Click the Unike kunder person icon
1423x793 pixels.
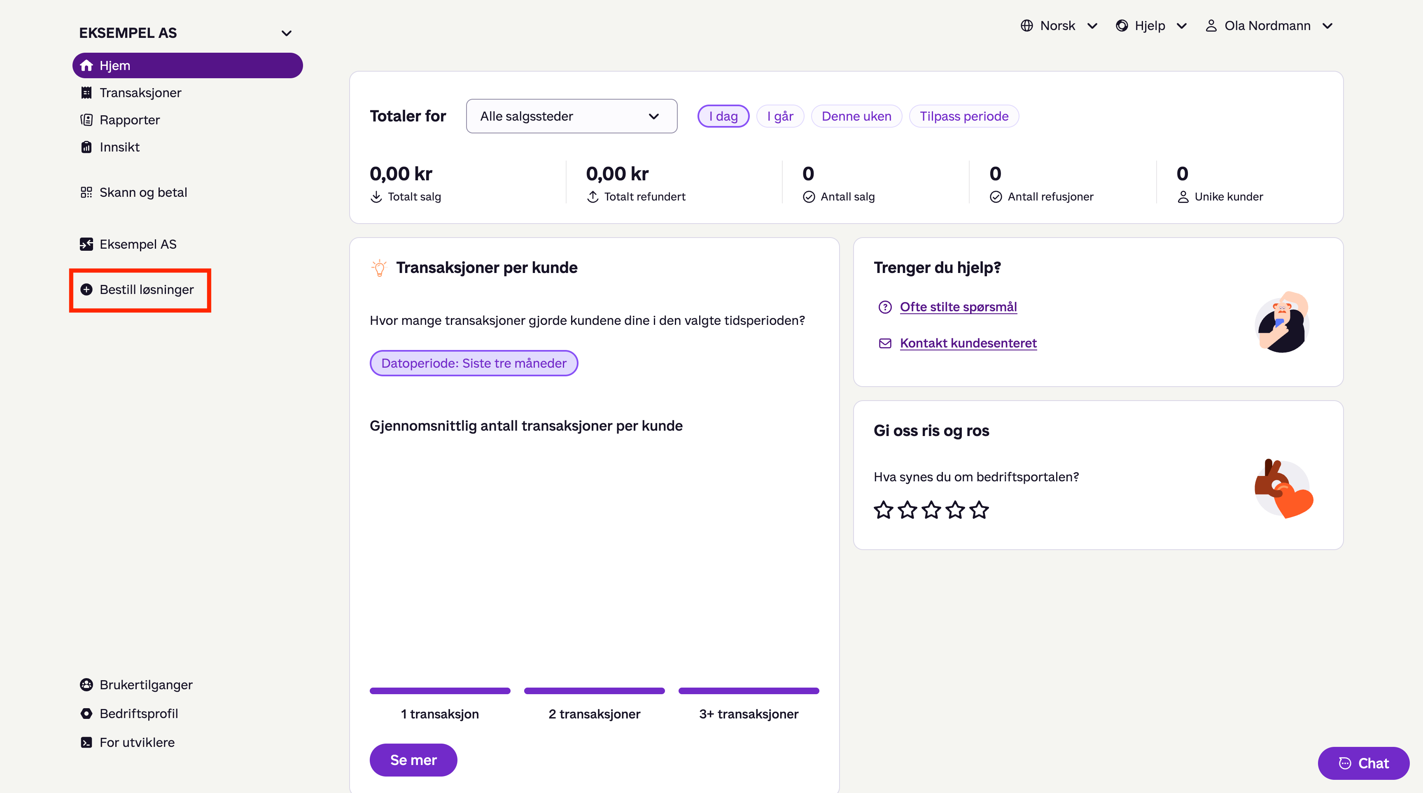coord(1183,196)
